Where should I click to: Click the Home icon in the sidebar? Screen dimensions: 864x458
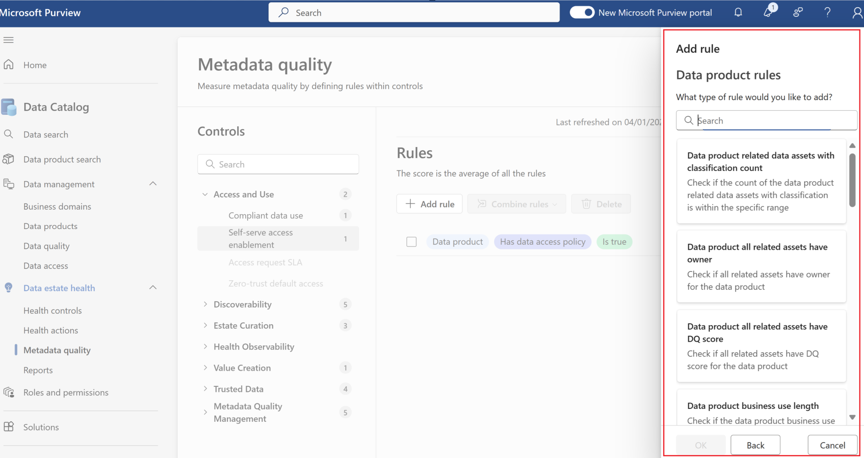coord(9,64)
